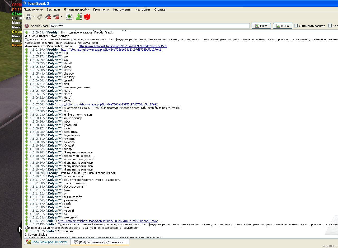Open didik's foto.hz.by link at 15:07:08
The width and height of the screenshot is (338, 248).
tap(108, 104)
